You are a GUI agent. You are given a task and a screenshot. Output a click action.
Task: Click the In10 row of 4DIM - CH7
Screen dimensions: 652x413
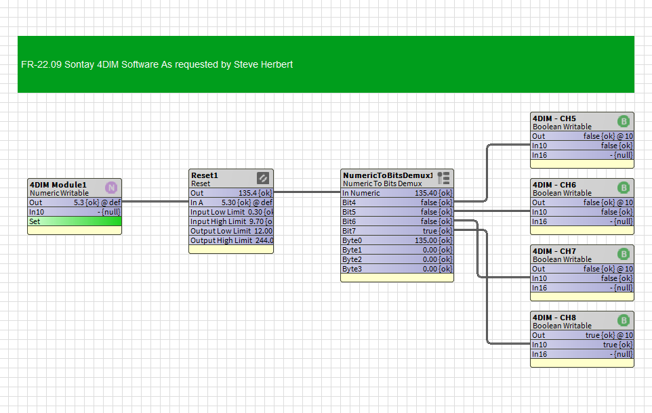tap(582, 278)
